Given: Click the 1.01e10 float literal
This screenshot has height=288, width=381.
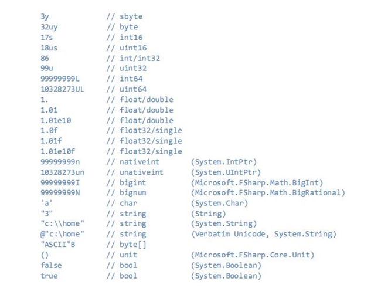Looking at the screenshot, I should [56, 121].
